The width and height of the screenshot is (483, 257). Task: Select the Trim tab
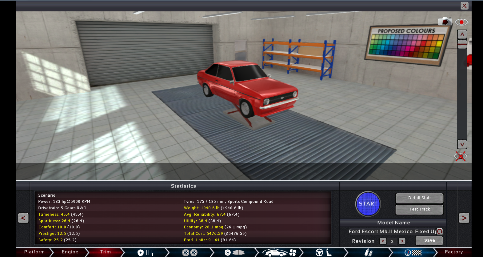point(106,252)
